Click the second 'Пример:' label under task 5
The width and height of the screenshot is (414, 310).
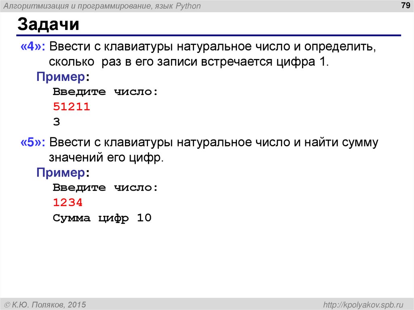(x=63, y=173)
